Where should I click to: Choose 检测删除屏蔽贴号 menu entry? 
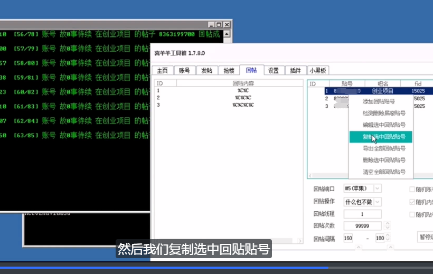click(x=381, y=113)
